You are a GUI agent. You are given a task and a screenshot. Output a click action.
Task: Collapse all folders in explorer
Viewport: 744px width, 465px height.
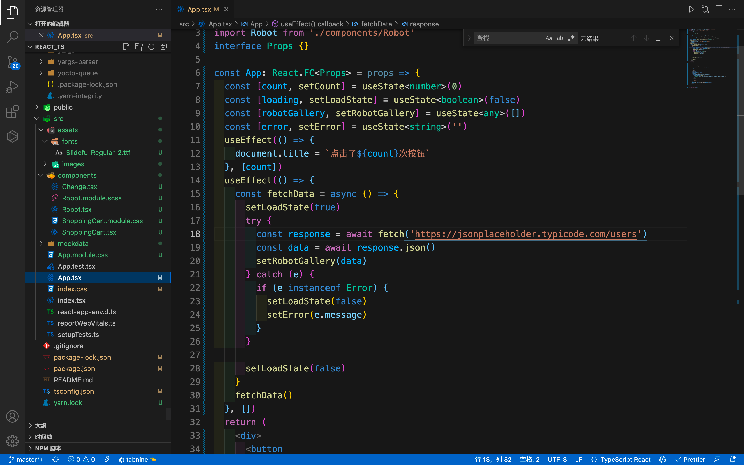tap(164, 47)
